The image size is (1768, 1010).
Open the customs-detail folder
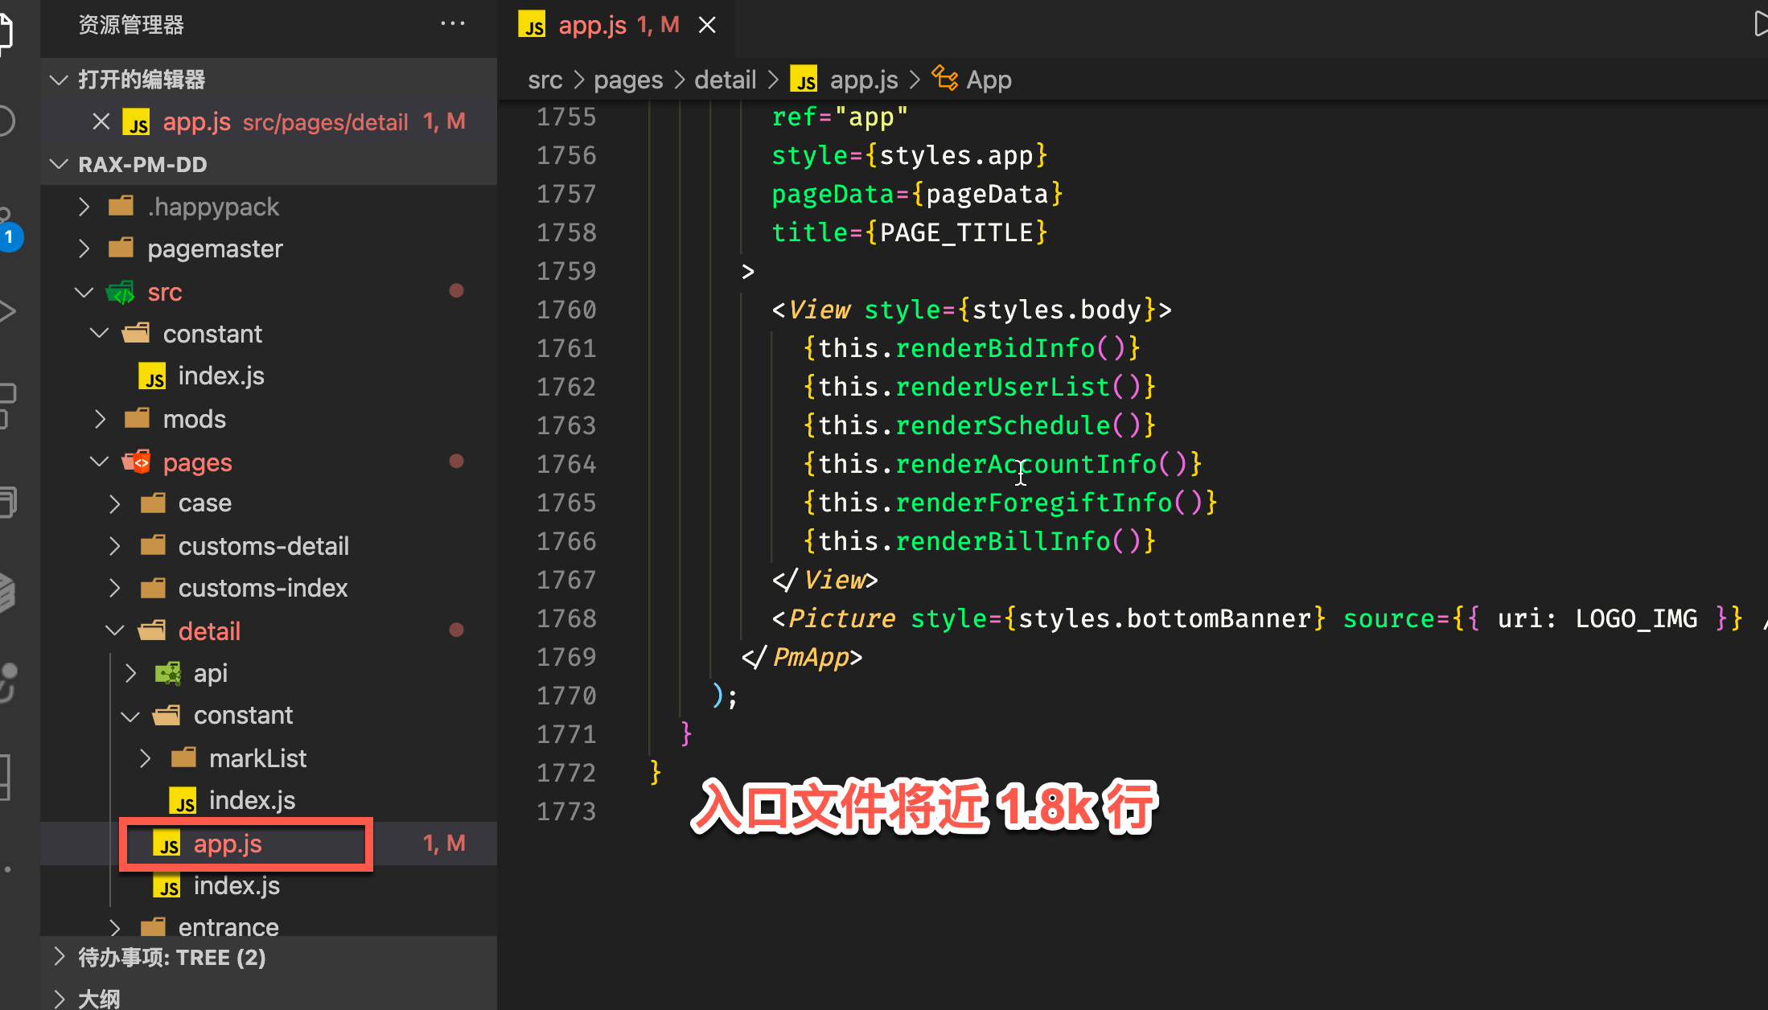[263, 546]
